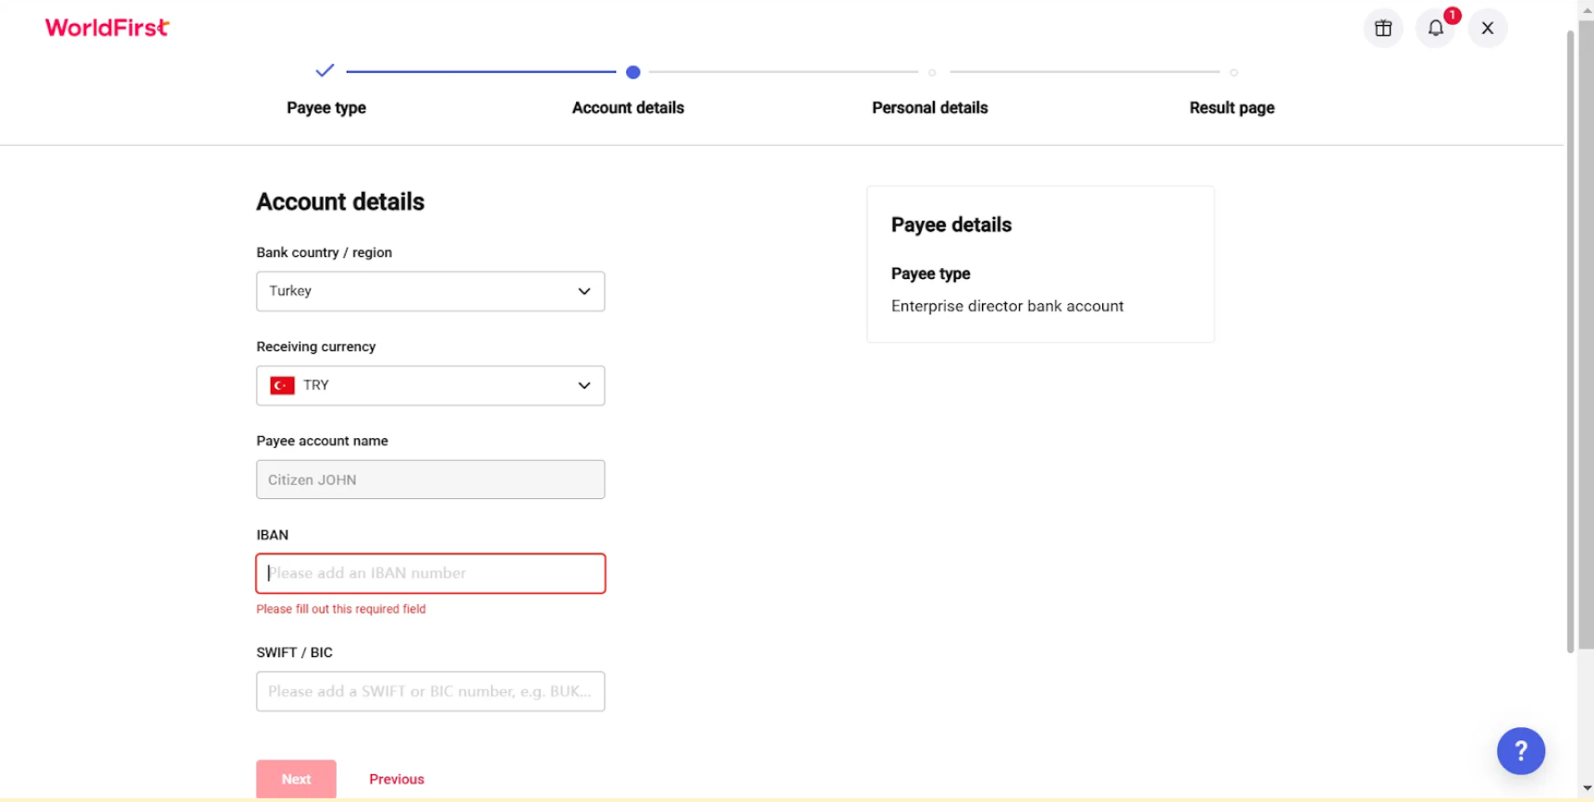Screen dimensions: 1594x802
Task: Open the notifications bell
Action: 1436,28
